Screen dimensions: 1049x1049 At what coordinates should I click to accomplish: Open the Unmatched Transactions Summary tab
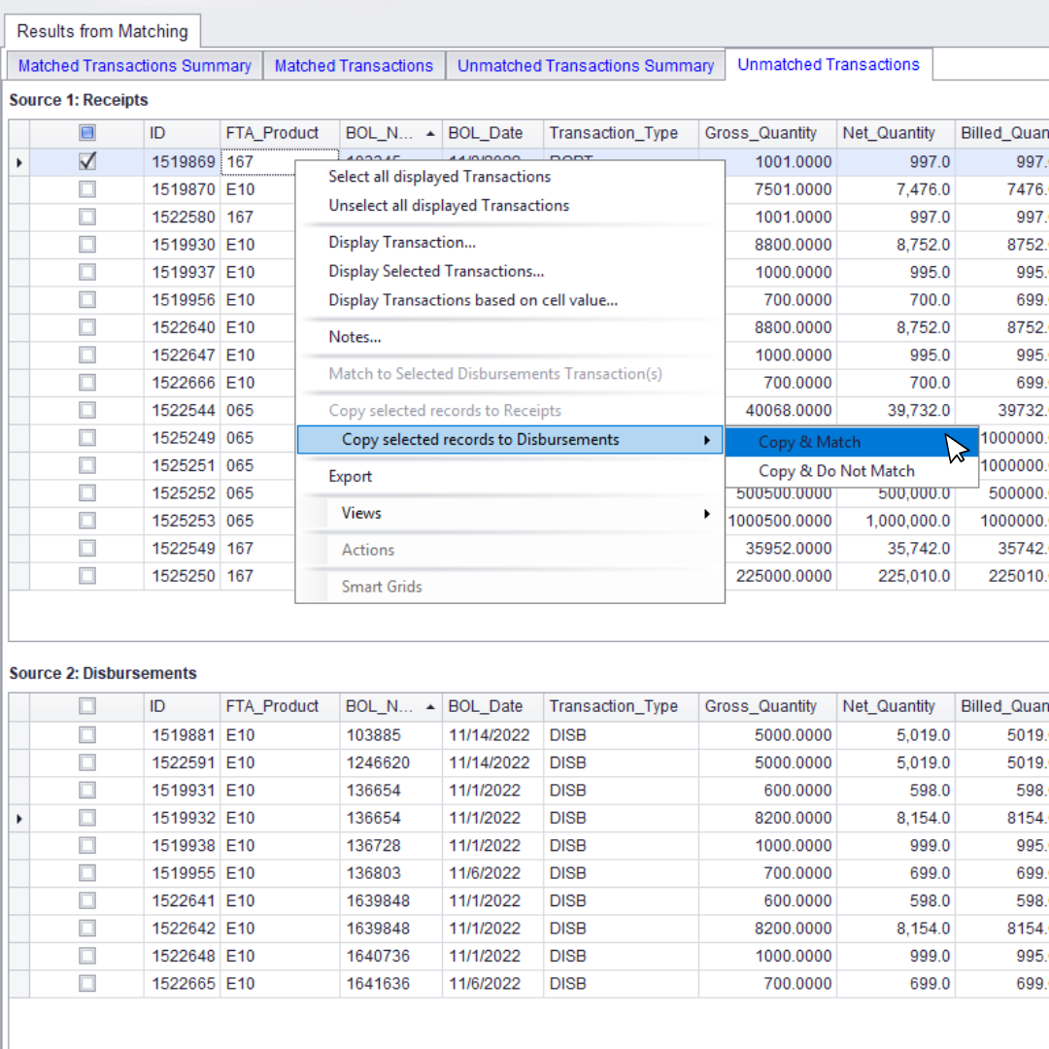pos(585,64)
